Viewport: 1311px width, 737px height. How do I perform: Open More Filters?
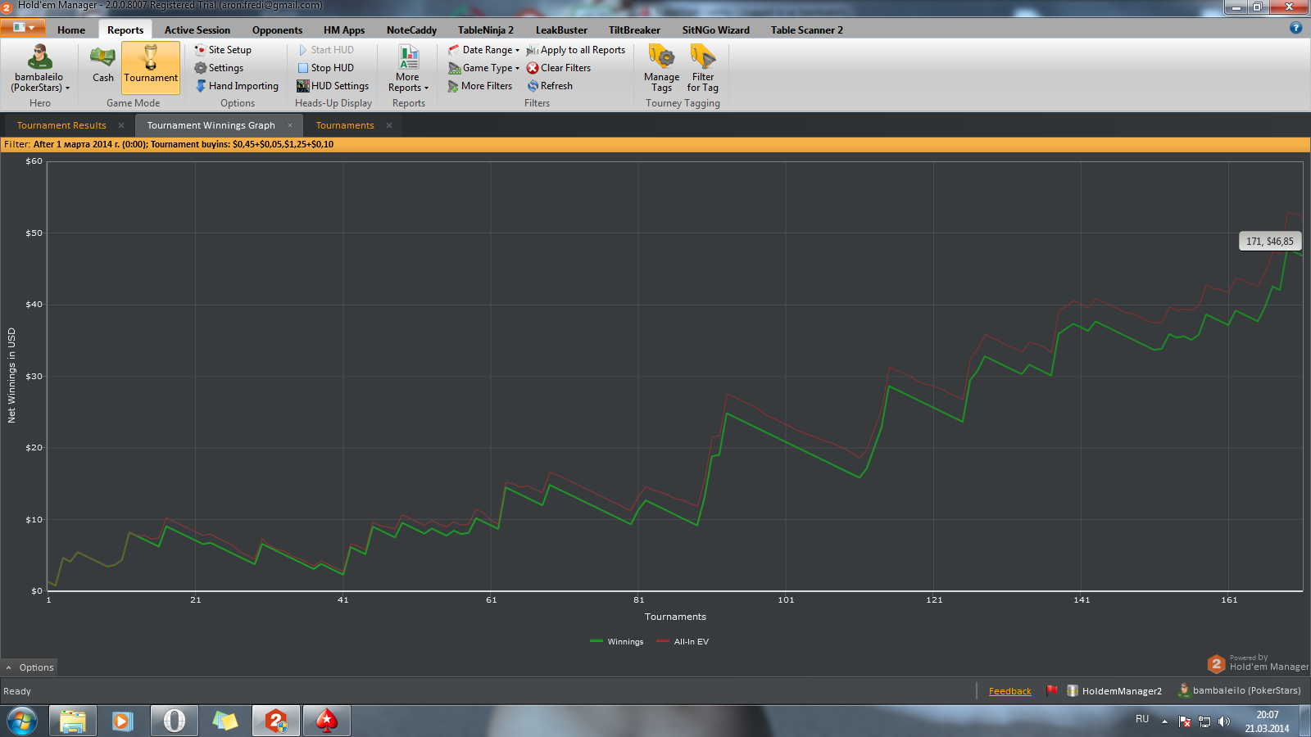coord(480,86)
